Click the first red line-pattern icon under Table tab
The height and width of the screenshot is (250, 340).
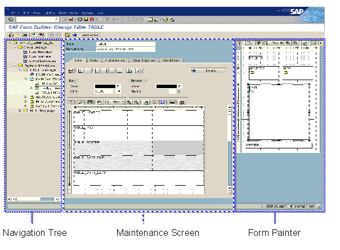click(x=71, y=71)
